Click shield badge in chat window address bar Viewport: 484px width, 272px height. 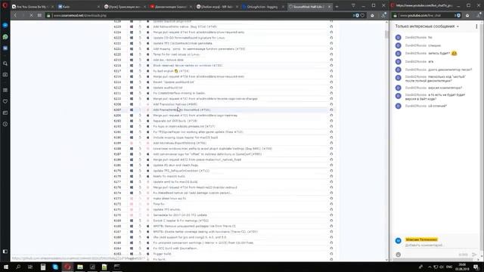(x=458, y=15)
